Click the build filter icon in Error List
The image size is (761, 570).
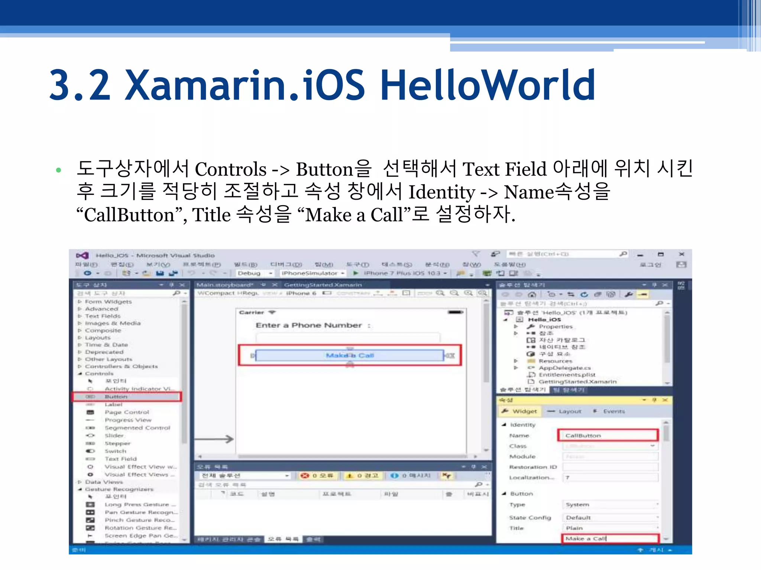(x=447, y=476)
